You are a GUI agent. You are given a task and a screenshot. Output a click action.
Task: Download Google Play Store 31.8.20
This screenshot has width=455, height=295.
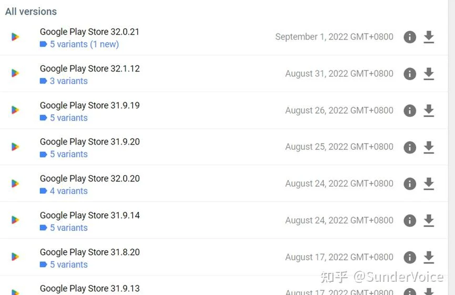pyautogui.click(x=429, y=257)
